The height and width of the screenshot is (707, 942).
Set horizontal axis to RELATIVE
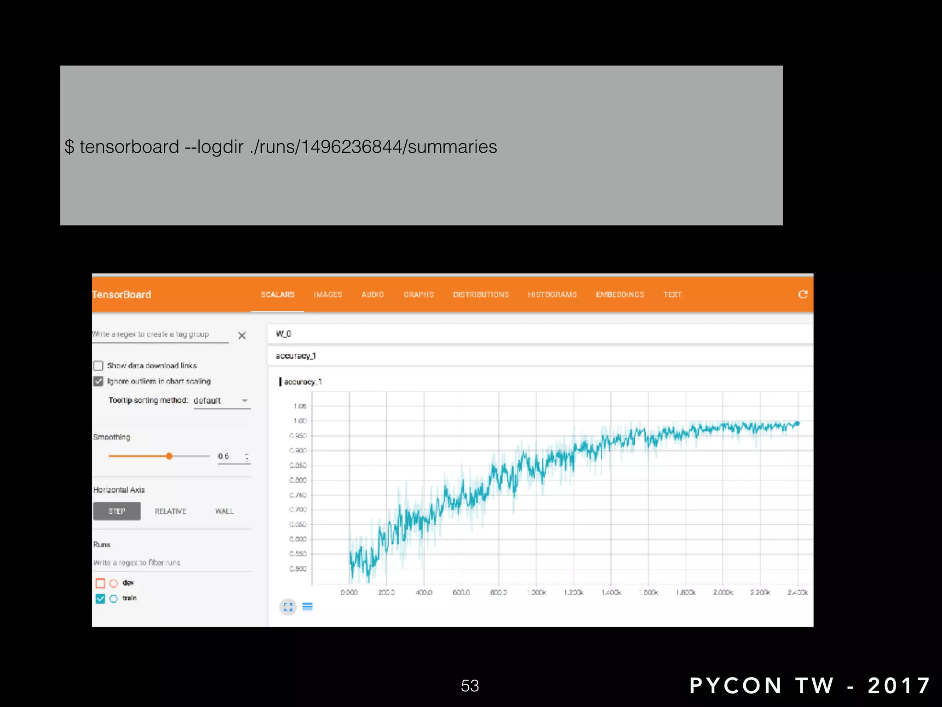171,511
